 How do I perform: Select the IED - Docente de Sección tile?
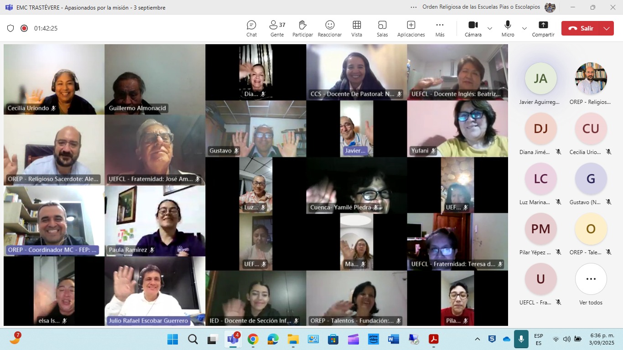pyautogui.click(x=256, y=299)
